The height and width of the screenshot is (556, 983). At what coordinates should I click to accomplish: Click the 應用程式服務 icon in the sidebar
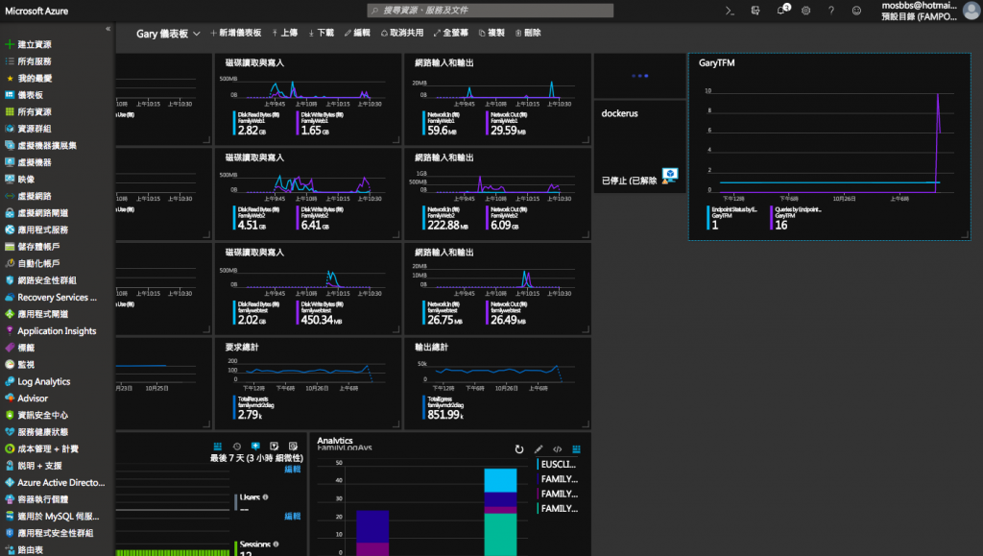pyautogui.click(x=10, y=230)
